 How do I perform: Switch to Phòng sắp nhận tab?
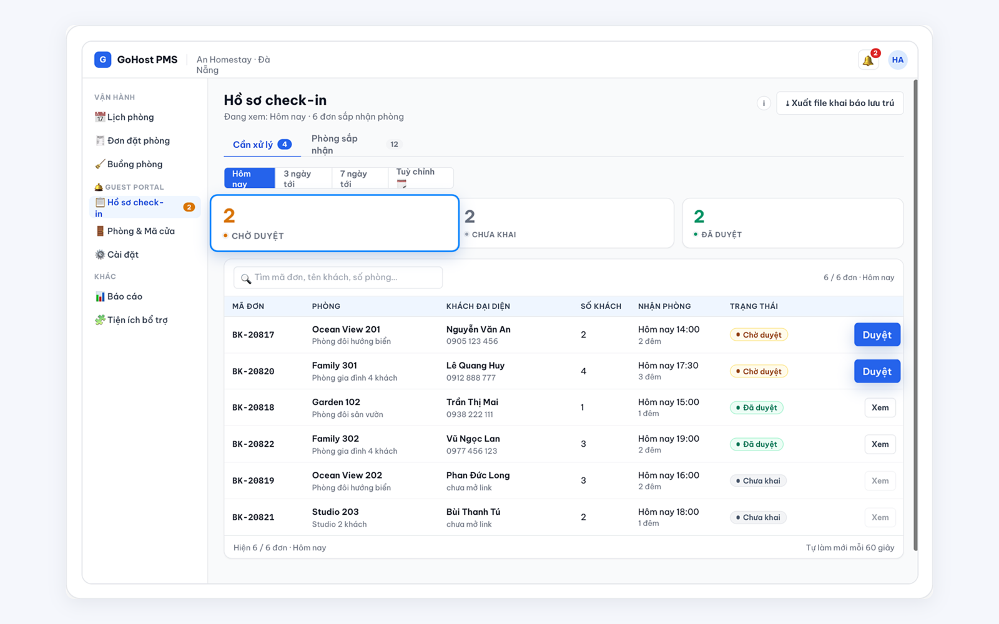355,144
